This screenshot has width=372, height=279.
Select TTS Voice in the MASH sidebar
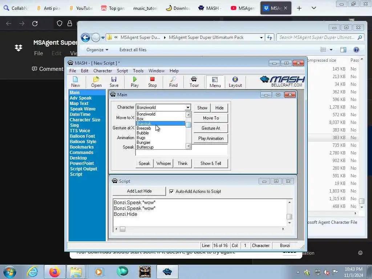(x=80, y=131)
